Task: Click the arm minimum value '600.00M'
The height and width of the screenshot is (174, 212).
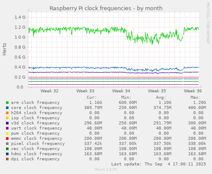Action: [128, 103]
